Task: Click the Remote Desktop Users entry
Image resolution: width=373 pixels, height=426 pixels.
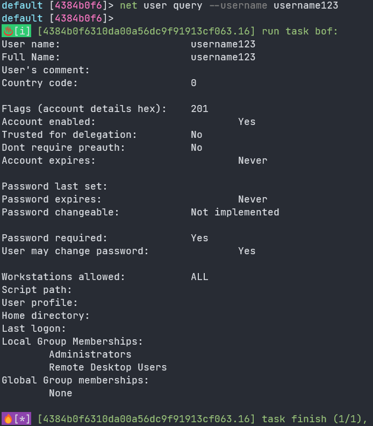Action: point(108,367)
